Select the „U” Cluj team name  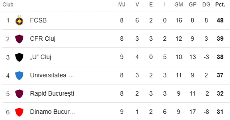41,57
